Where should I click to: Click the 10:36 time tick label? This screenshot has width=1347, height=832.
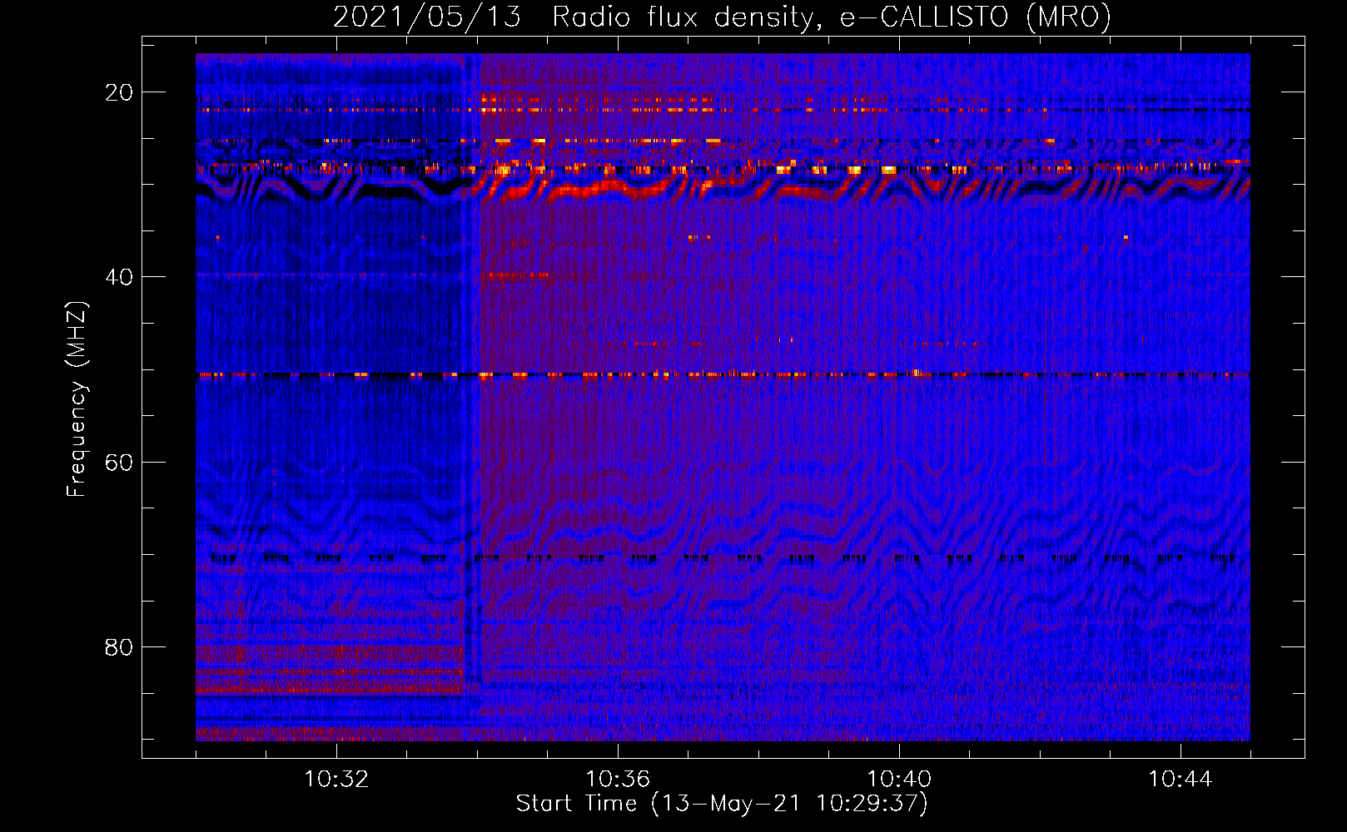(x=618, y=780)
